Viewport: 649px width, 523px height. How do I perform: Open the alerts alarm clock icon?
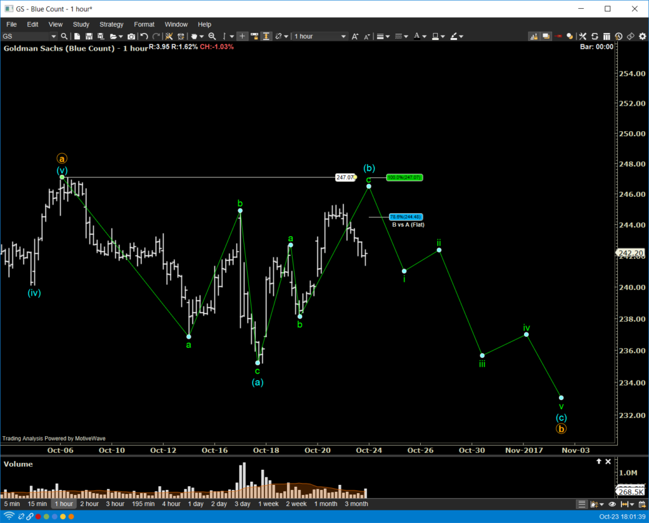pyautogui.click(x=181, y=36)
